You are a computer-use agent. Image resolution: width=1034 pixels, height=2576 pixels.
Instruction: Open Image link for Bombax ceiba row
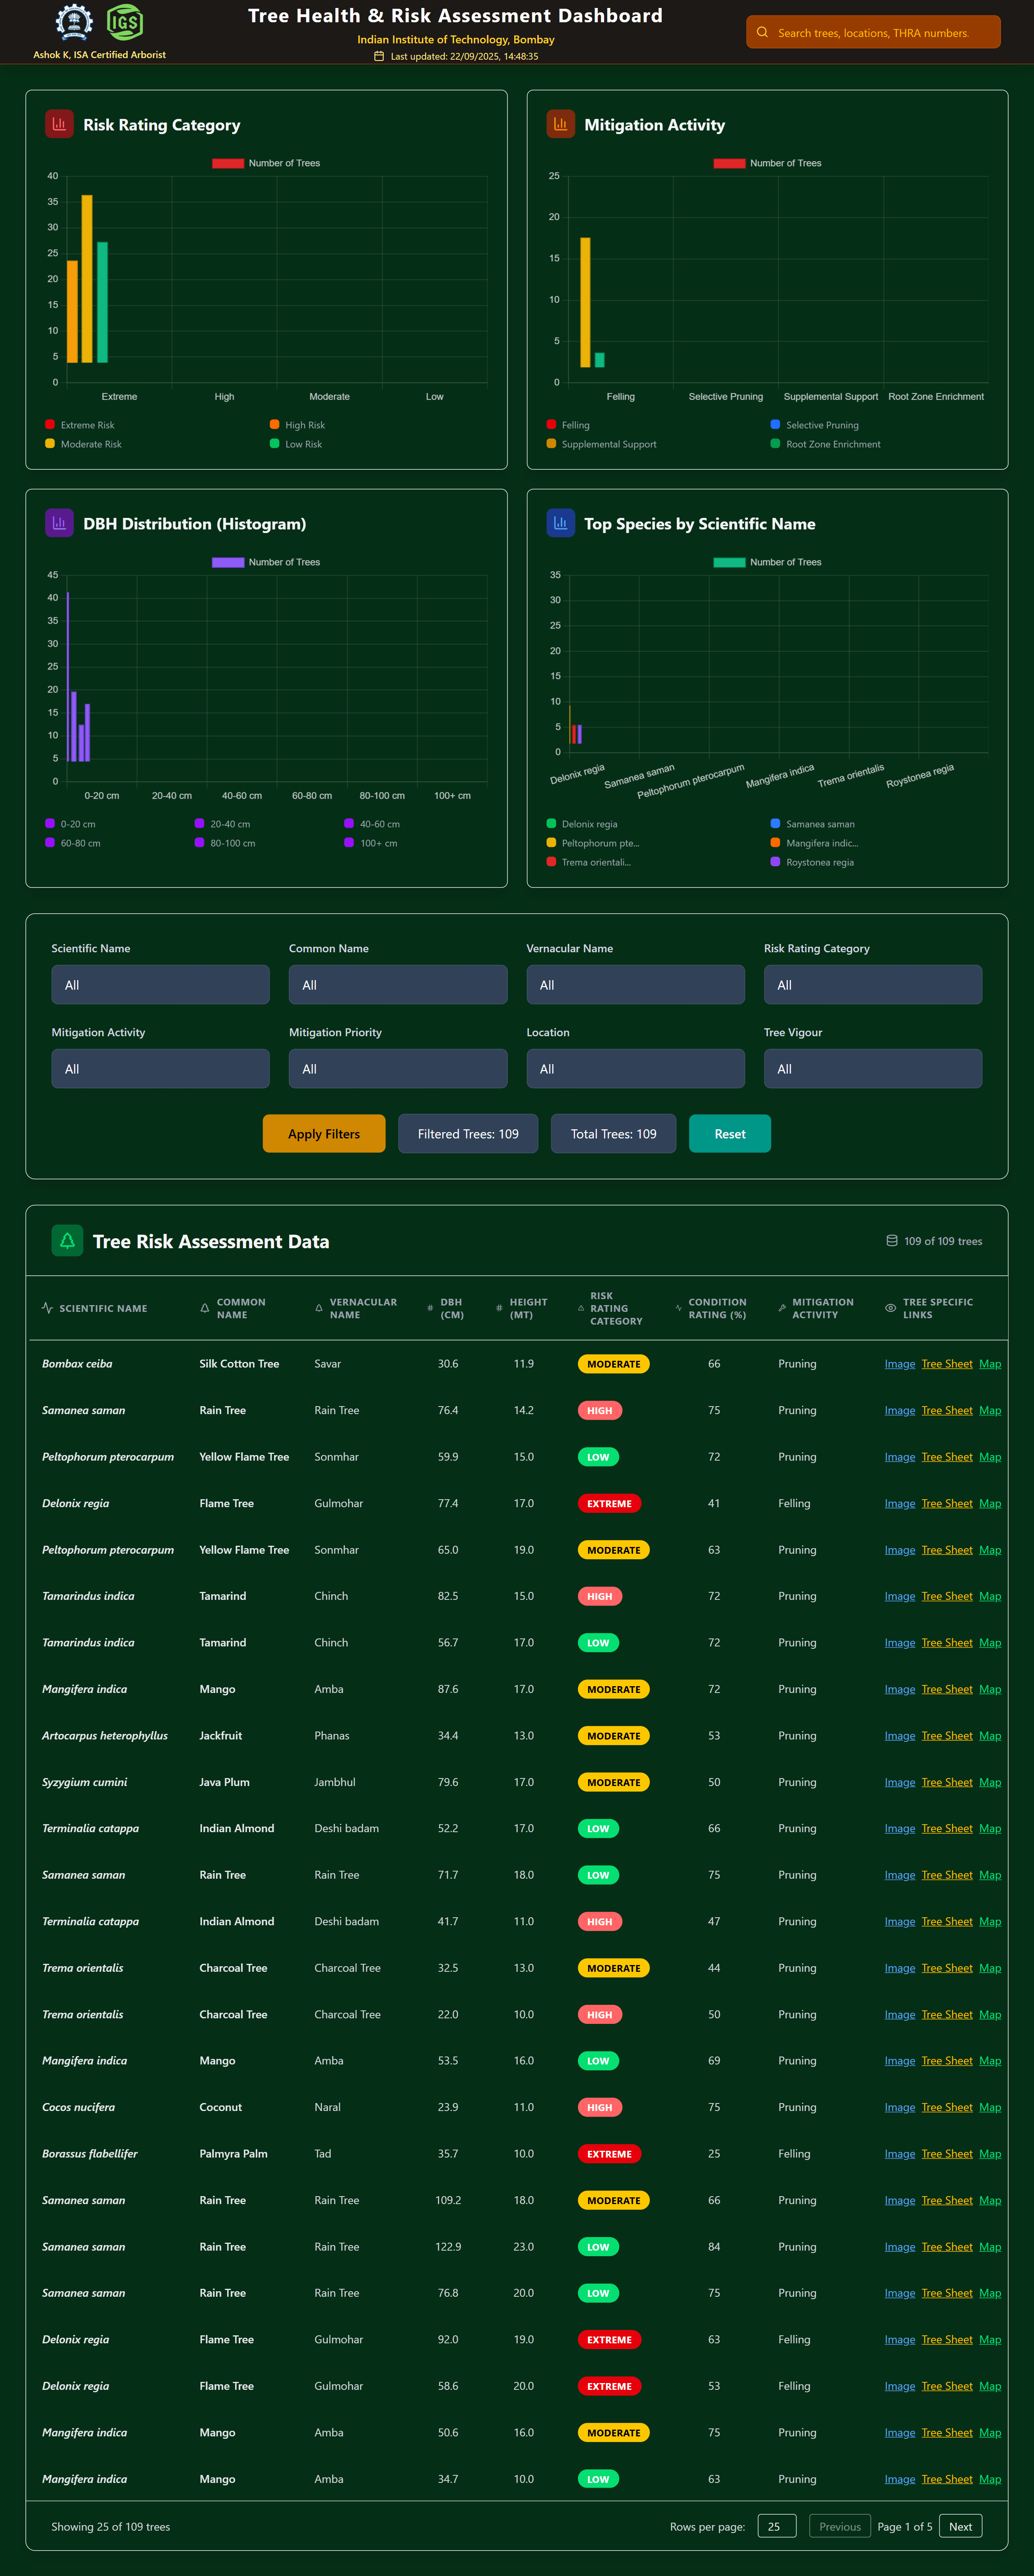[x=900, y=1364]
